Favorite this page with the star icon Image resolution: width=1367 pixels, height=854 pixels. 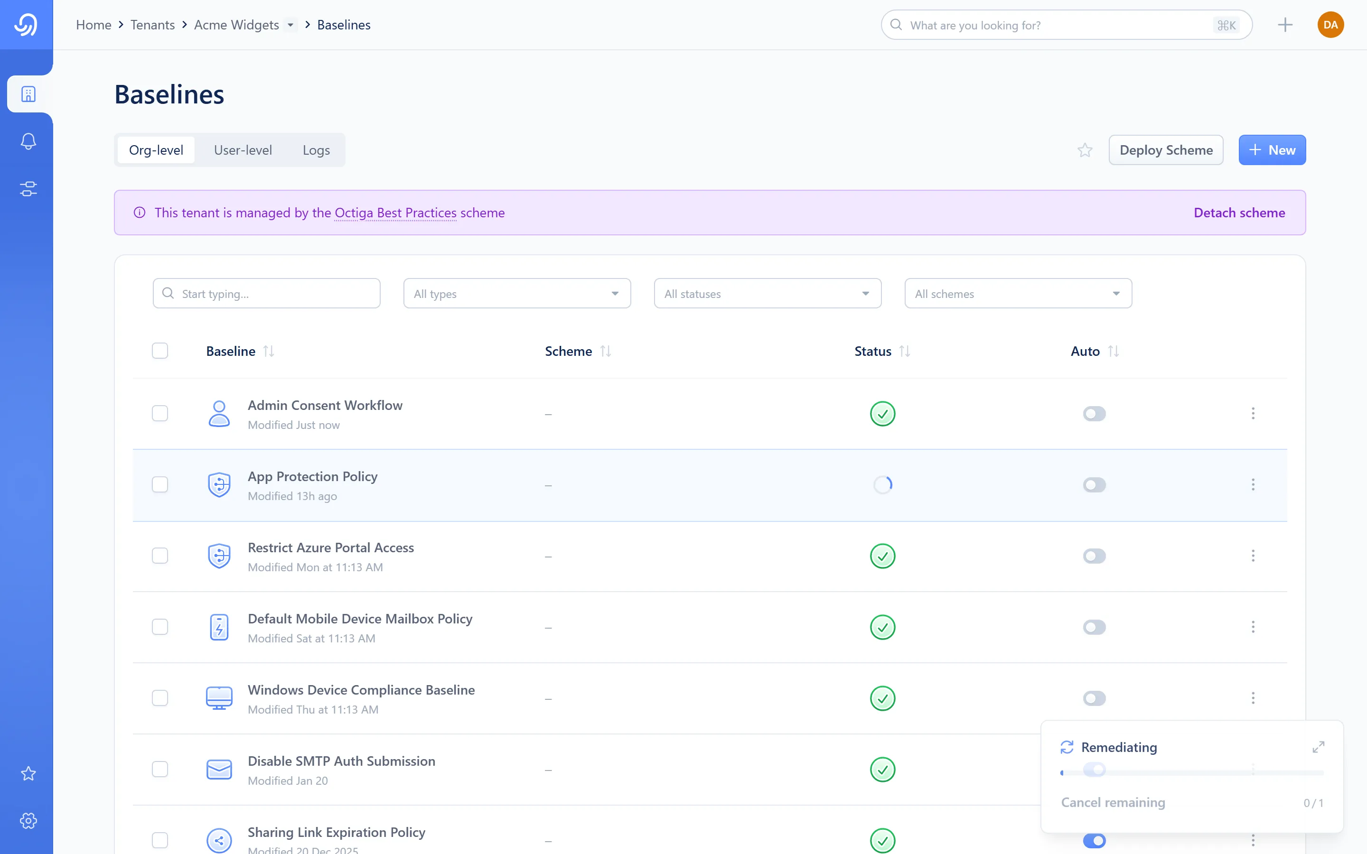pos(1085,150)
